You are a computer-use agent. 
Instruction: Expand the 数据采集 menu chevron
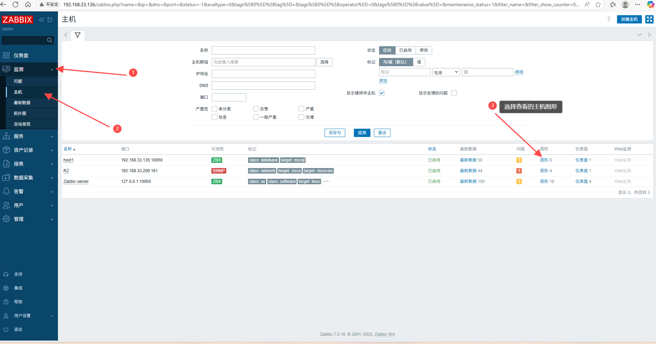(52, 178)
